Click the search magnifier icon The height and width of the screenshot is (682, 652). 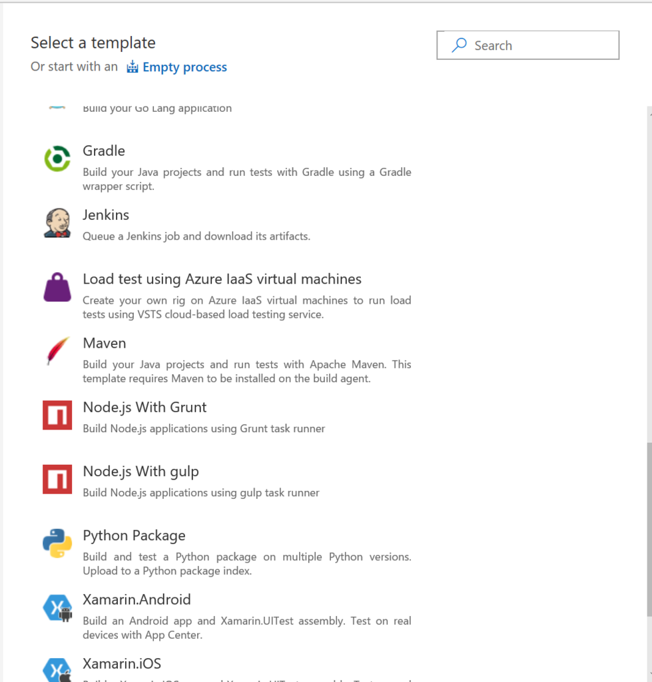(x=460, y=45)
